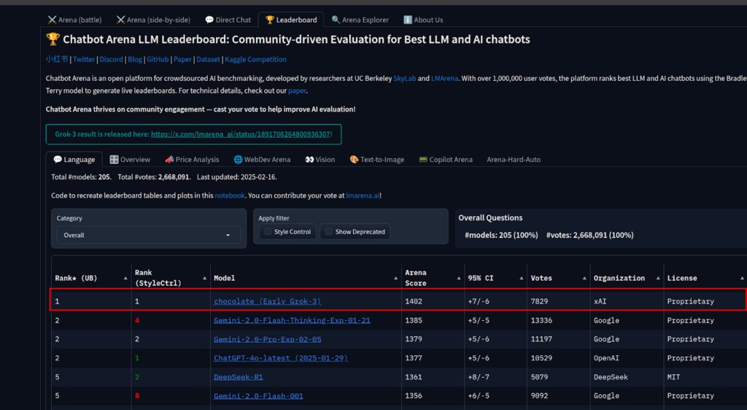Viewport: 747px width, 410px height.
Task: Select the OpenAI organization cell
Action: click(627, 358)
